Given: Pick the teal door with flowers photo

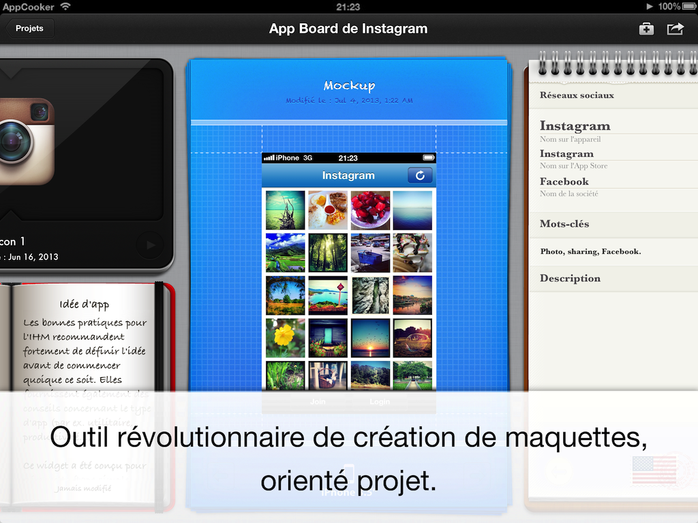Looking at the screenshot, I should pyautogui.click(x=328, y=338).
